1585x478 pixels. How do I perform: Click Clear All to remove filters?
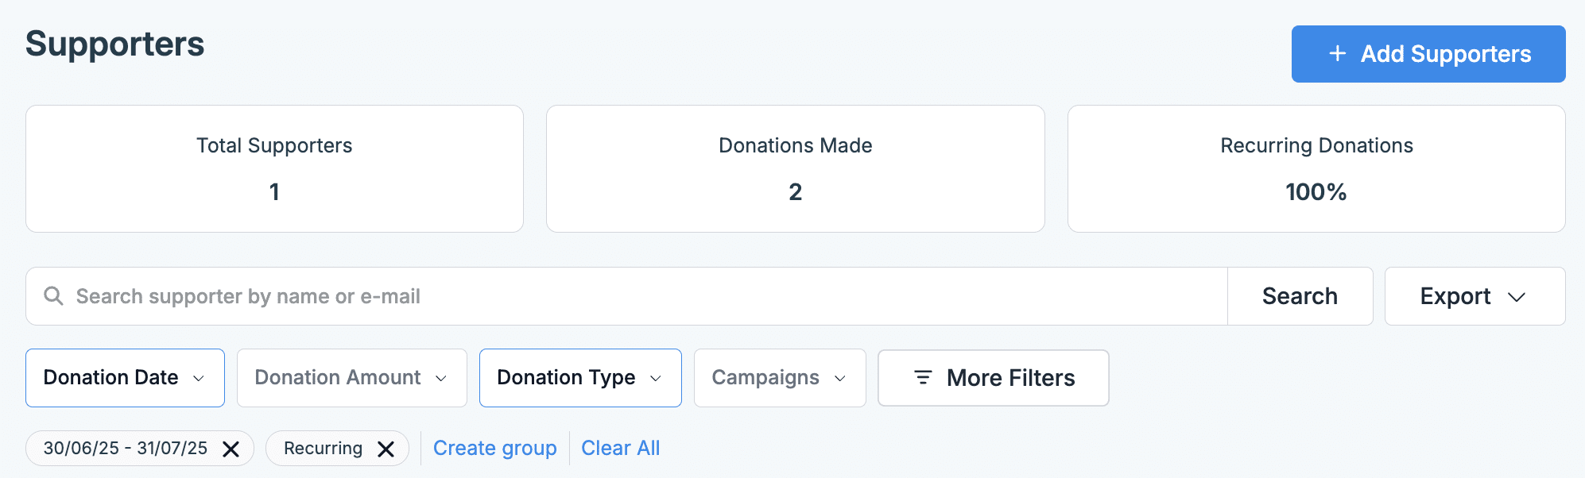coord(621,448)
